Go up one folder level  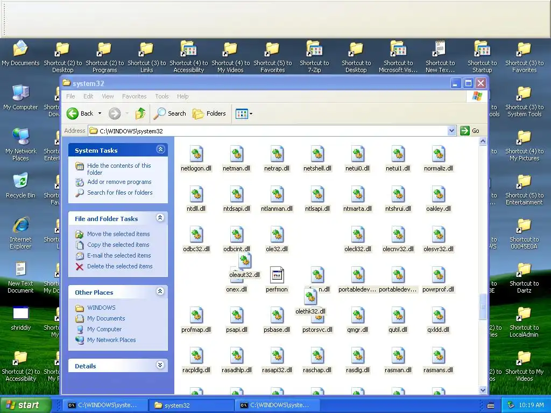click(x=140, y=113)
